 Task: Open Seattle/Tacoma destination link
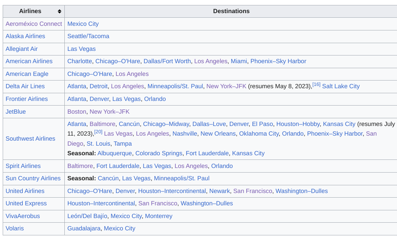point(88,36)
